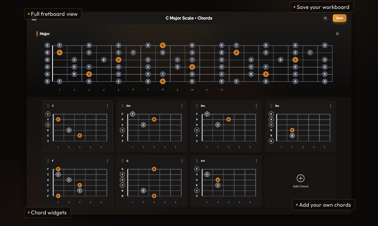Toggle the open G string circle in C chord card

[48, 125]
